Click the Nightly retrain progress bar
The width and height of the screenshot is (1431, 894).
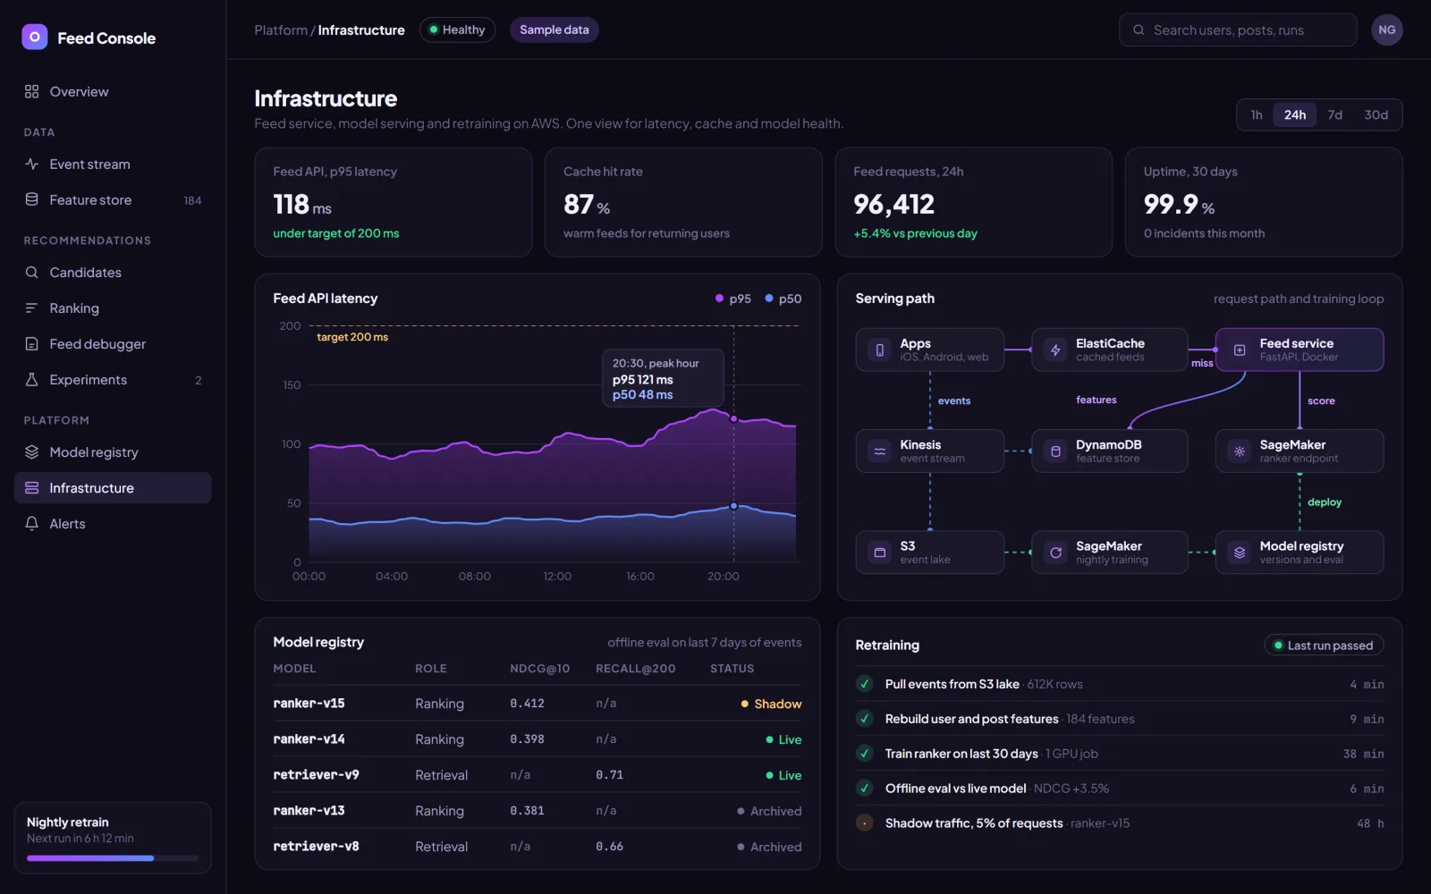pyautogui.click(x=113, y=858)
